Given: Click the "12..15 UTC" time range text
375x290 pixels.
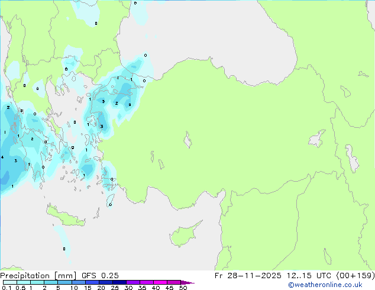Looking at the screenshot, I should coord(309,276).
